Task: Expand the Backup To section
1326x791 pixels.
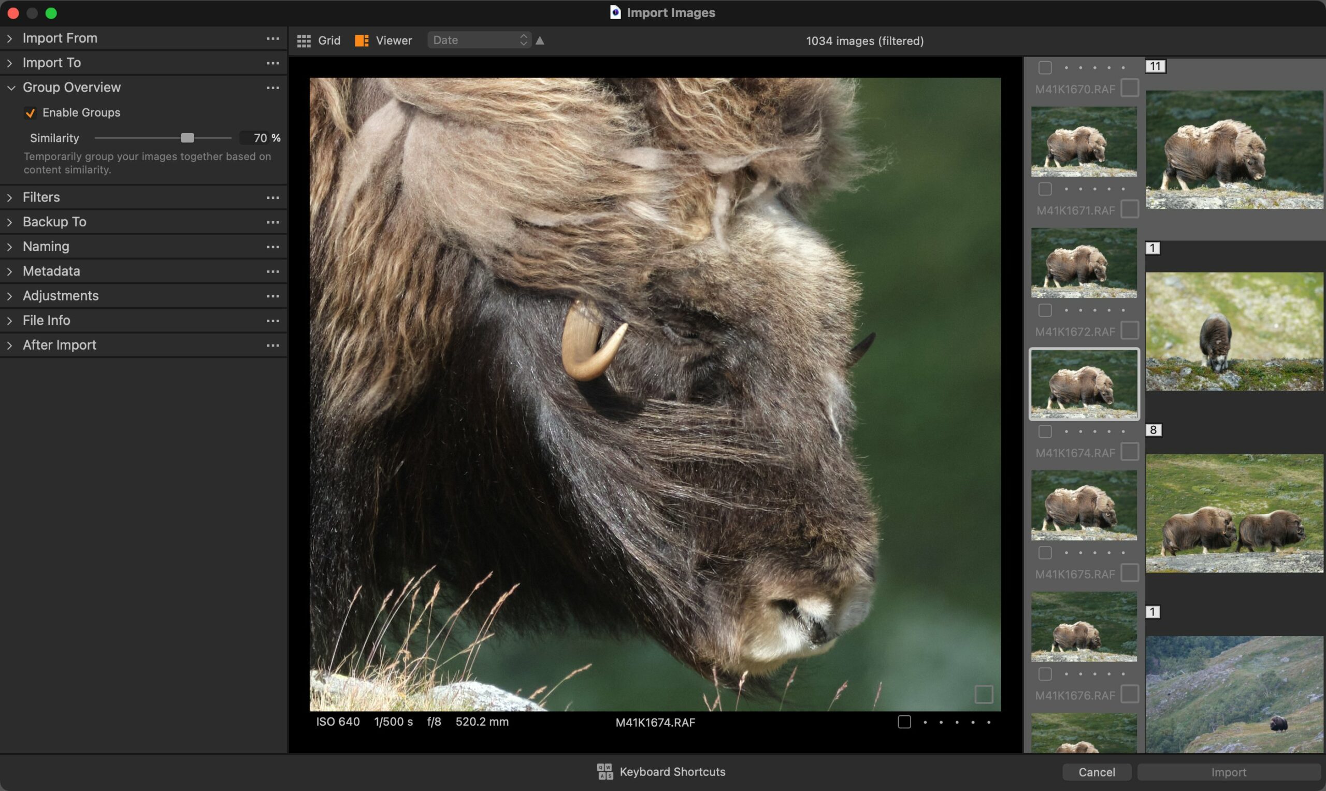Action: click(10, 222)
